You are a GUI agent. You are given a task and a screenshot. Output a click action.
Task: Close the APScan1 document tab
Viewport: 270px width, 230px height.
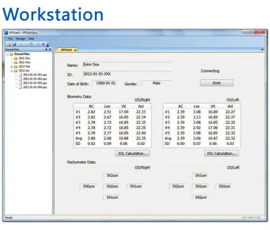75,50
